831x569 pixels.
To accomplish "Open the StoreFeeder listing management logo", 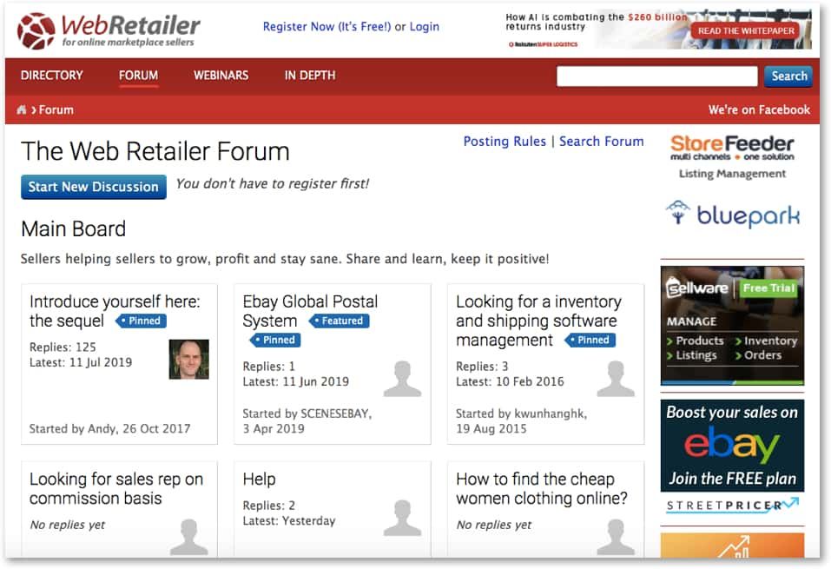I will pos(732,155).
